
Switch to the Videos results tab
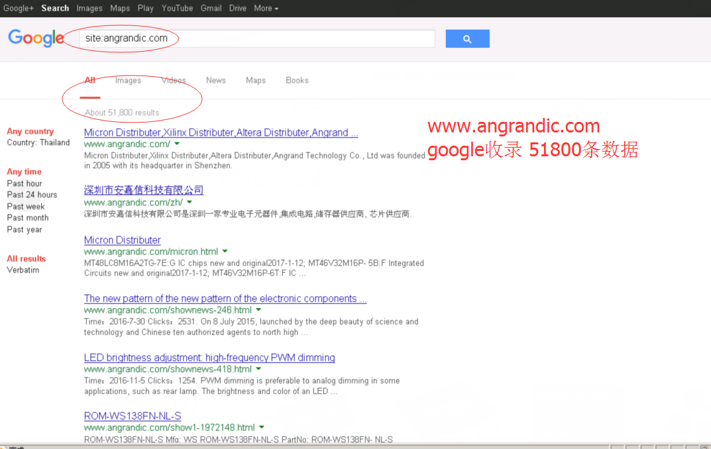click(x=174, y=80)
